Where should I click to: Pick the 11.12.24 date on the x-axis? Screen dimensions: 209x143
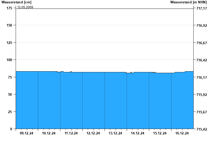point(71,133)
